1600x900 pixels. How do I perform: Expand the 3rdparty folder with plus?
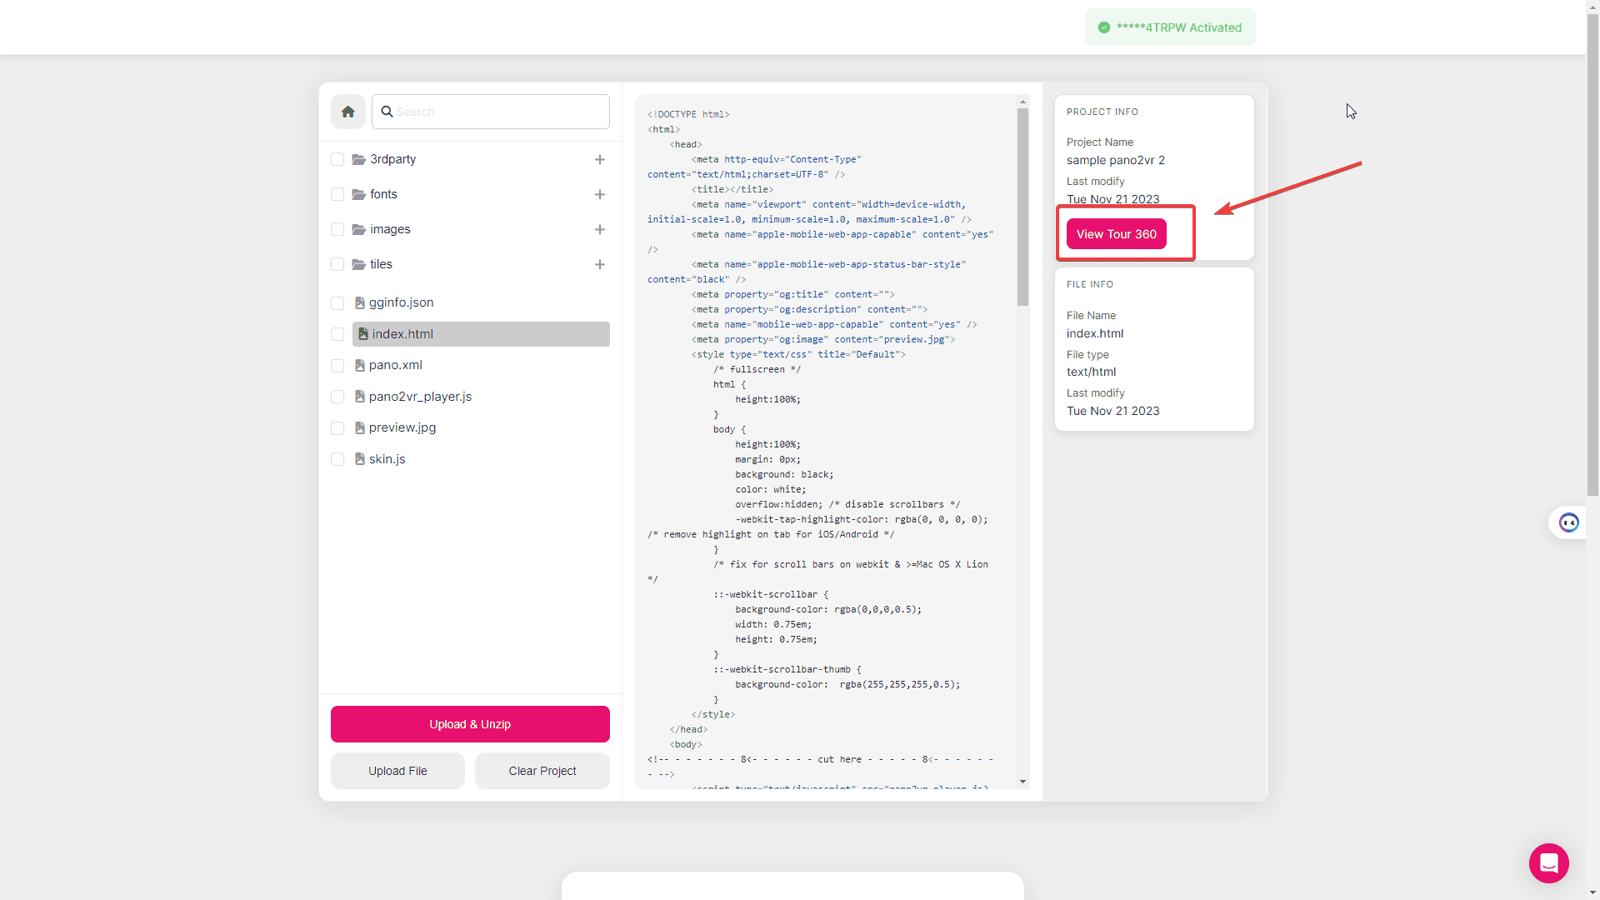600,159
